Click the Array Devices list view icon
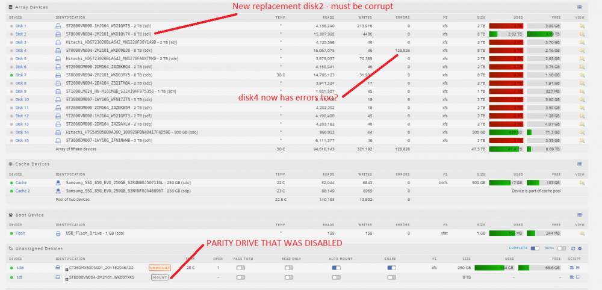The height and width of the screenshot is (290, 602). click(579, 7)
